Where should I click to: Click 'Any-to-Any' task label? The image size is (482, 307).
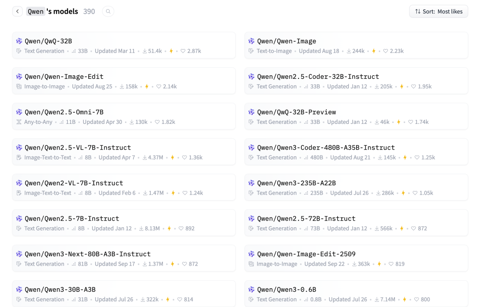click(x=38, y=122)
